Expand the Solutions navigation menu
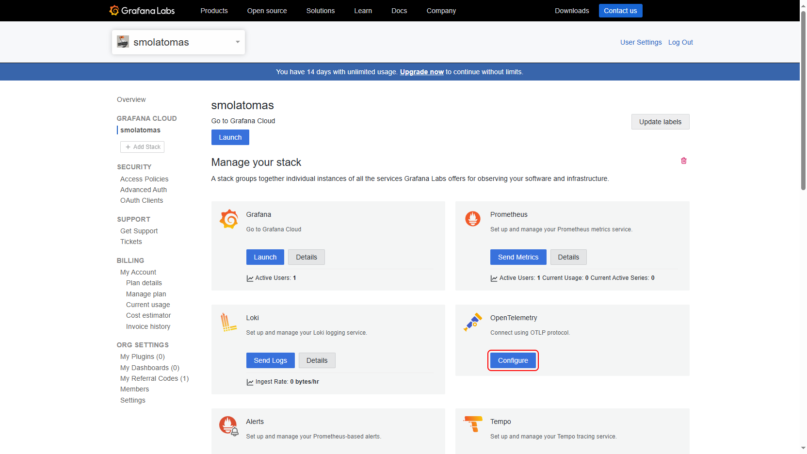Viewport: 807px width, 454px height. pyautogui.click(x=321, y=11)
